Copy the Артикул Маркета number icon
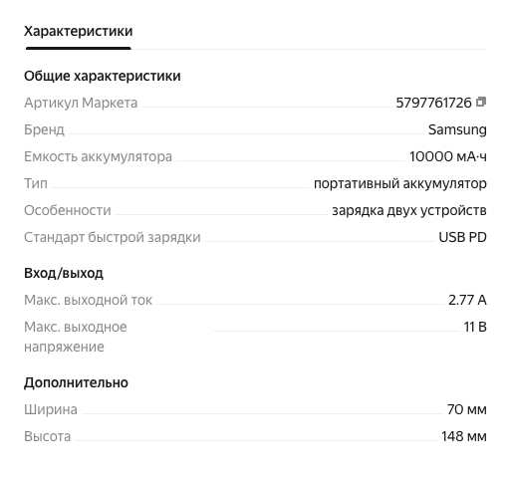 pos(481,102)
